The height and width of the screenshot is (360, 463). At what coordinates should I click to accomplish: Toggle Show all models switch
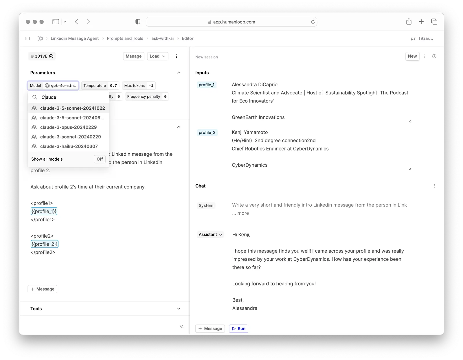[x=100, y=159]
